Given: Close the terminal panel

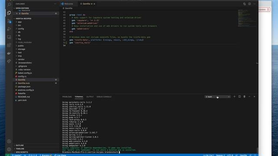Looking at the screenshot, I should pos(255,97).
